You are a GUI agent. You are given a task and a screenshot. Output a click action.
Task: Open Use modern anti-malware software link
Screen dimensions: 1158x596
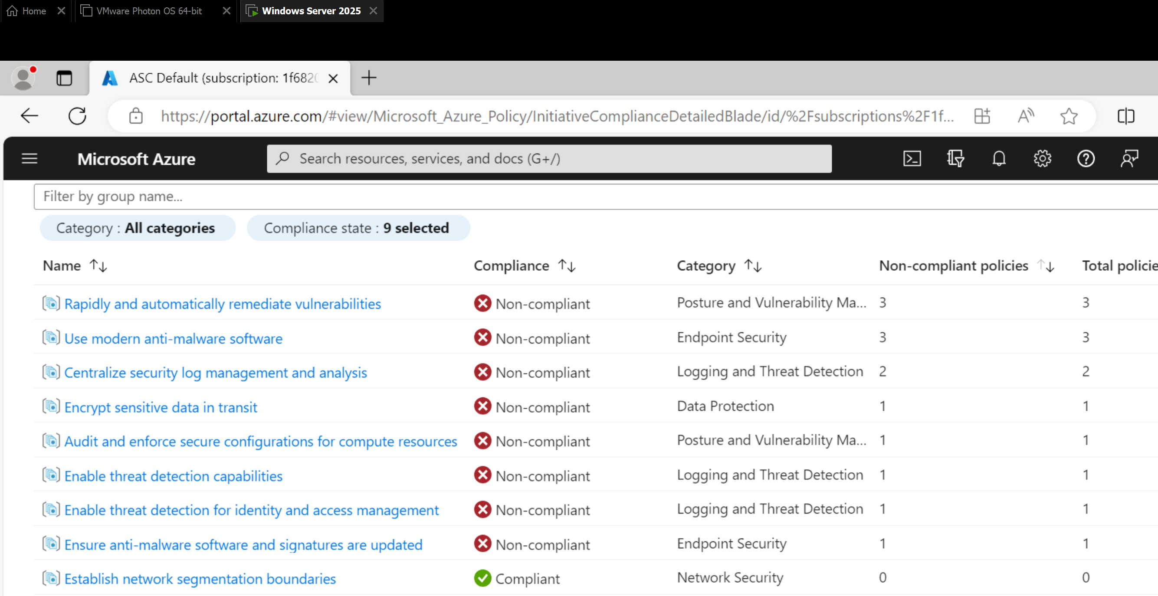coord(174,338)
